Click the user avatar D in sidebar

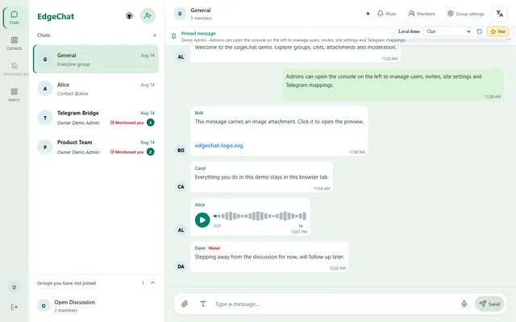pos(15,287)
